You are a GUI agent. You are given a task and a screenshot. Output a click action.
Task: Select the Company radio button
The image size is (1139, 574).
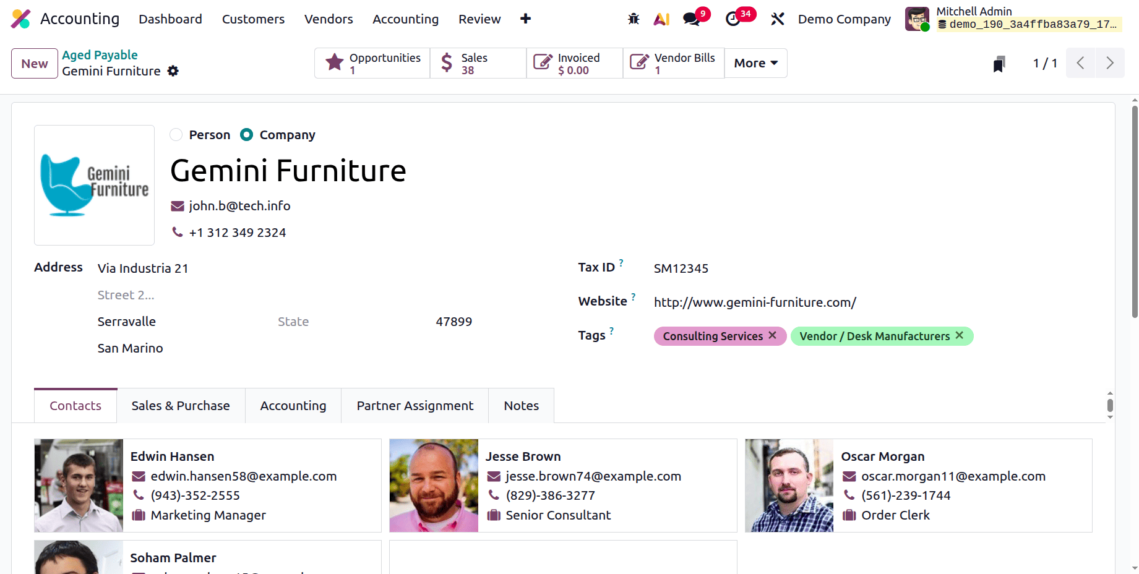[x=246, y=135]
